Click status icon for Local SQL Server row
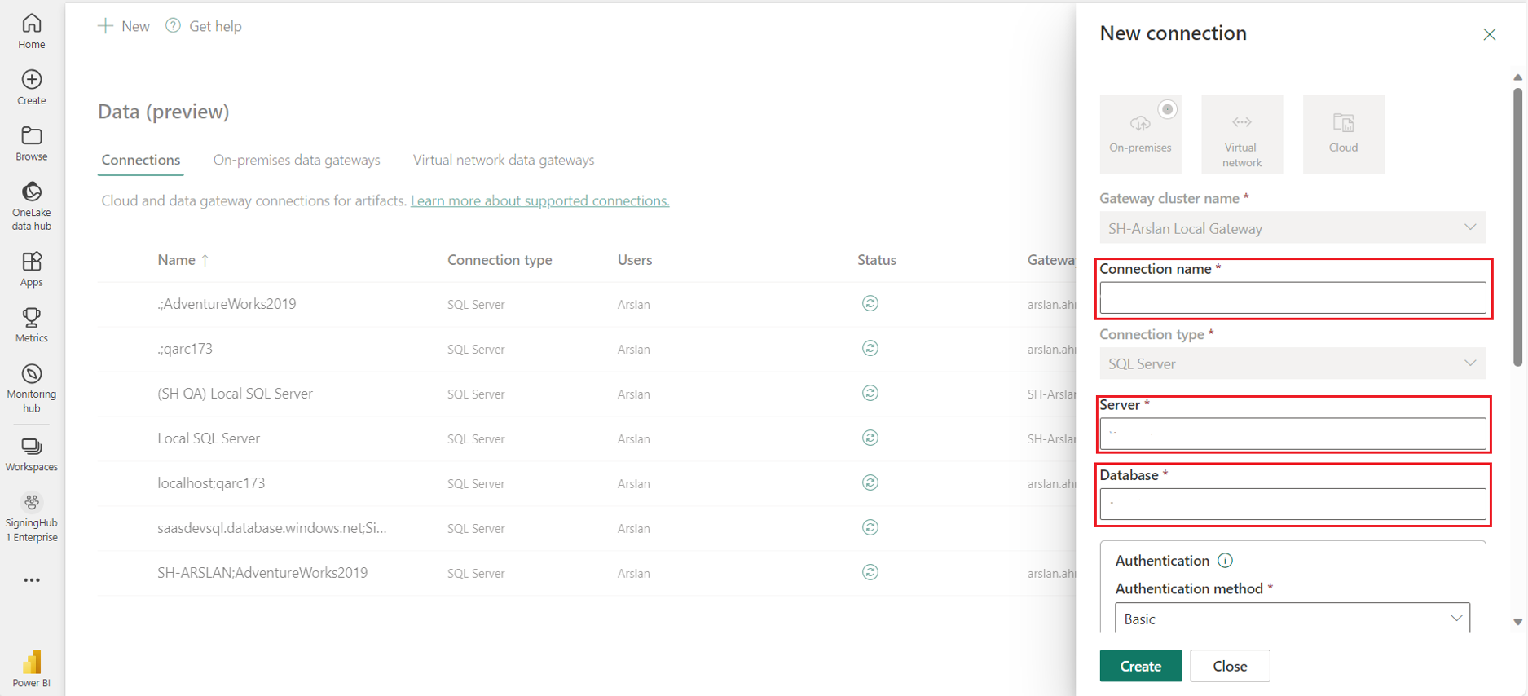Screen dimensions: 1528x696 pos(870,438)
